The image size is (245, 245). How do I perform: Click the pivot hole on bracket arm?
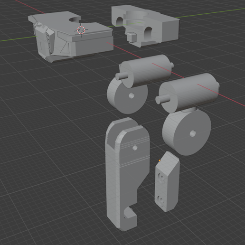point(135,148)
